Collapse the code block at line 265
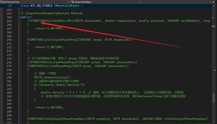This screenshot has width=217, height=124. (x=19, y=21)
